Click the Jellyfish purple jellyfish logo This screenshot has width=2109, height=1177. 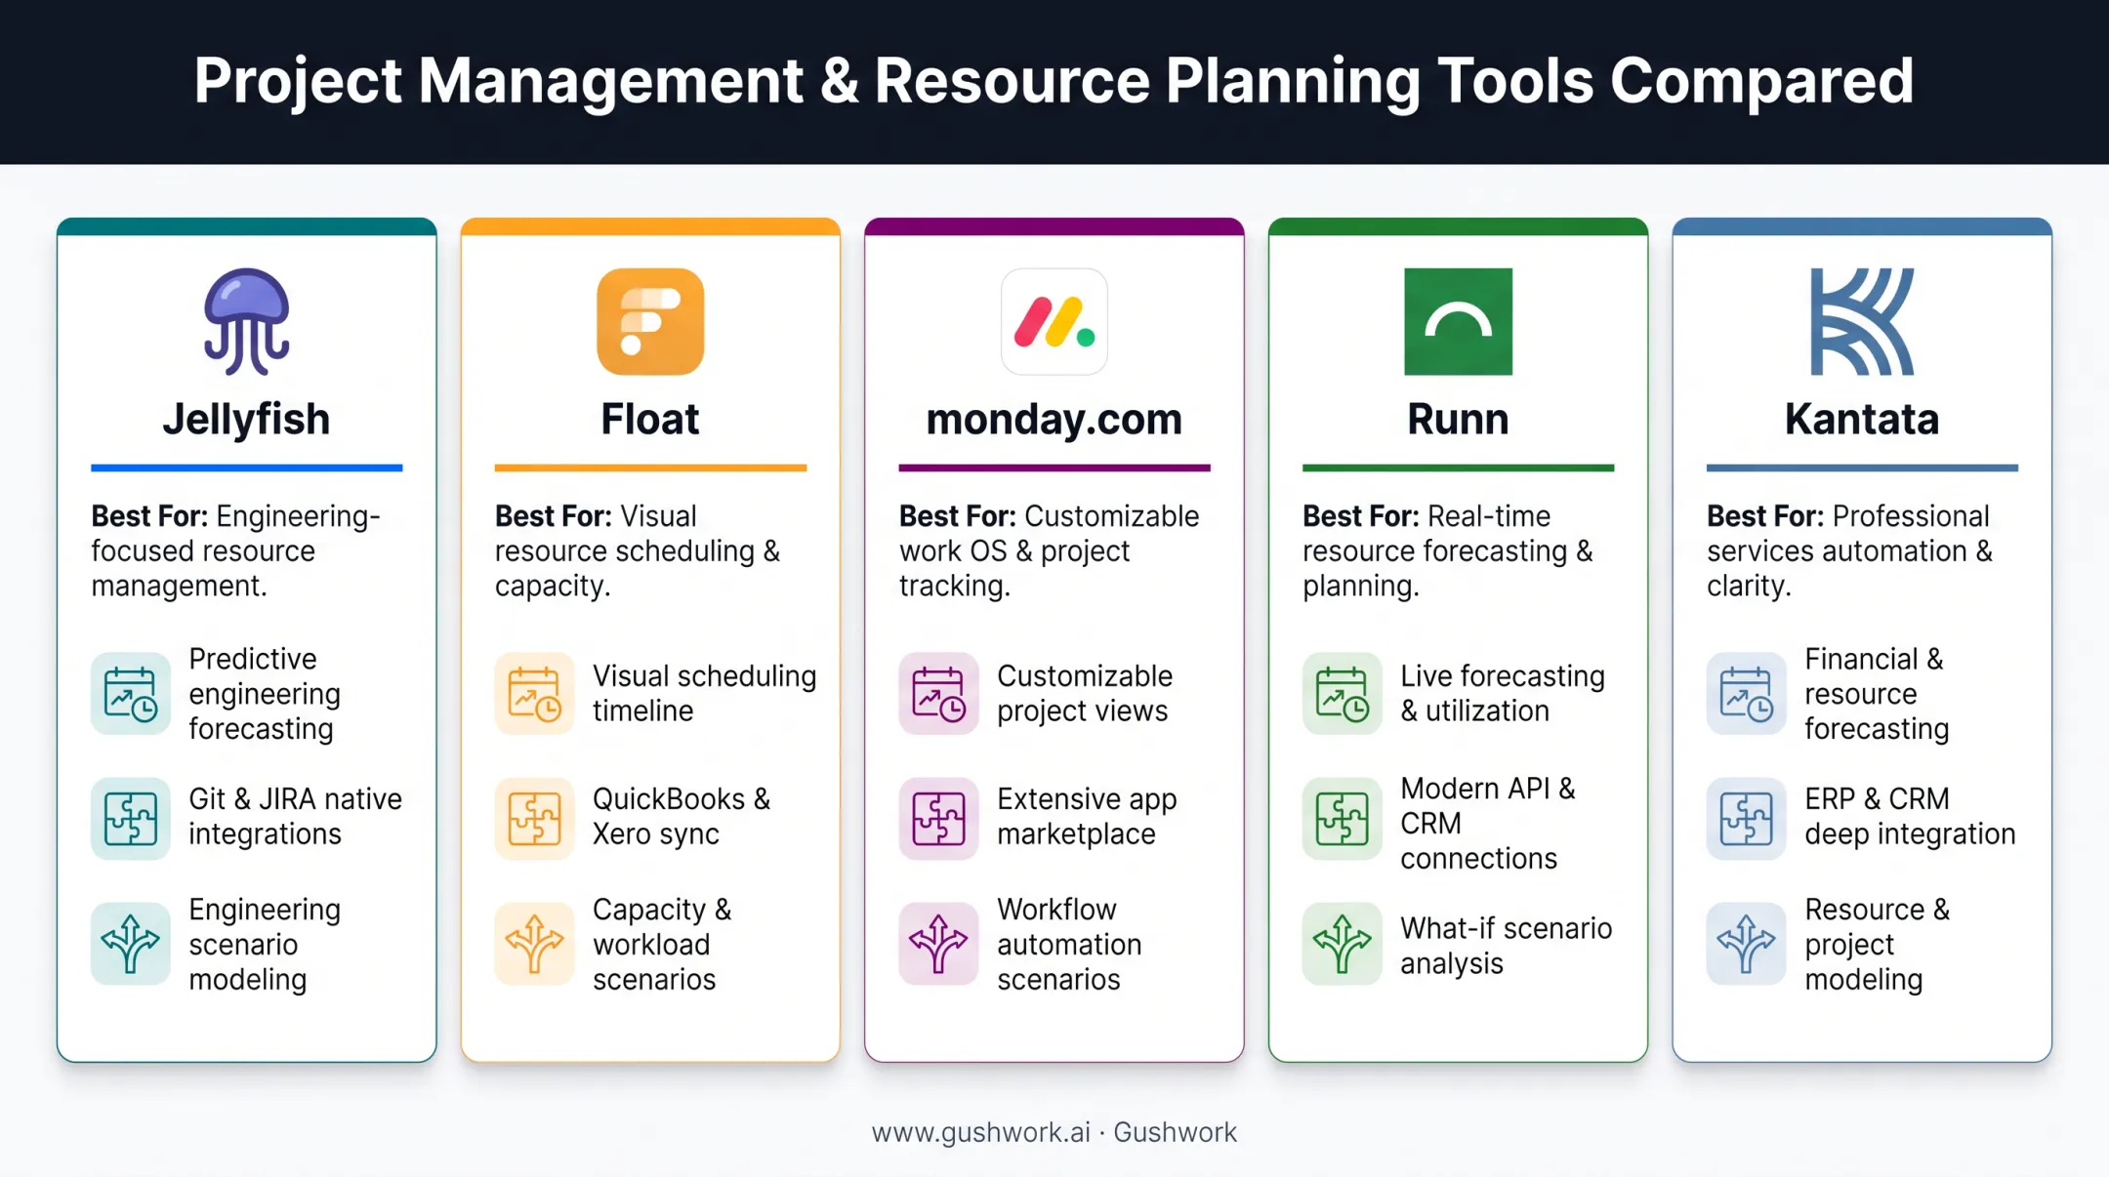pyautogui.click(x=246, y=321)
